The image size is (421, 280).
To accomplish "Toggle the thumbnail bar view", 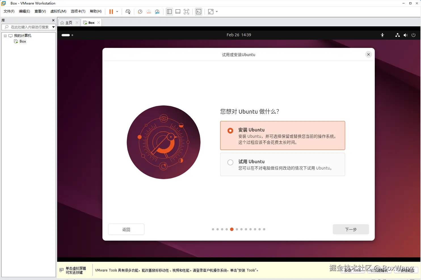I will (x=178, y=12).
